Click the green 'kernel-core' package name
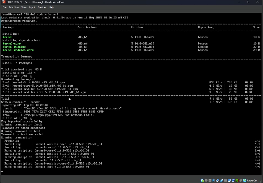263x183 pixels. click(x=12, y=43)
